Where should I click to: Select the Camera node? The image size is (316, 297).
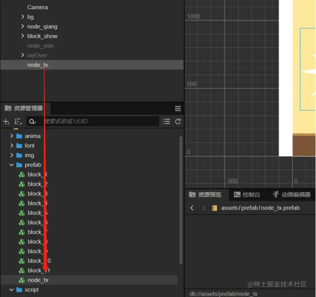click(x=37, y=7)
